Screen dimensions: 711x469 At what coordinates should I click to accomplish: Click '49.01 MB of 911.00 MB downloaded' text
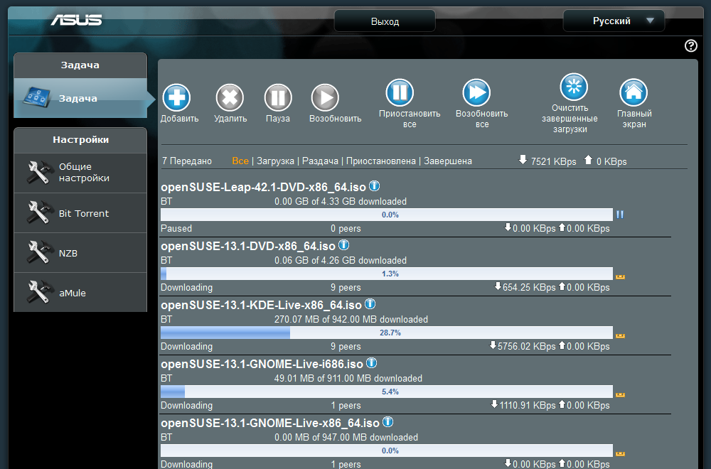(348, 378)
